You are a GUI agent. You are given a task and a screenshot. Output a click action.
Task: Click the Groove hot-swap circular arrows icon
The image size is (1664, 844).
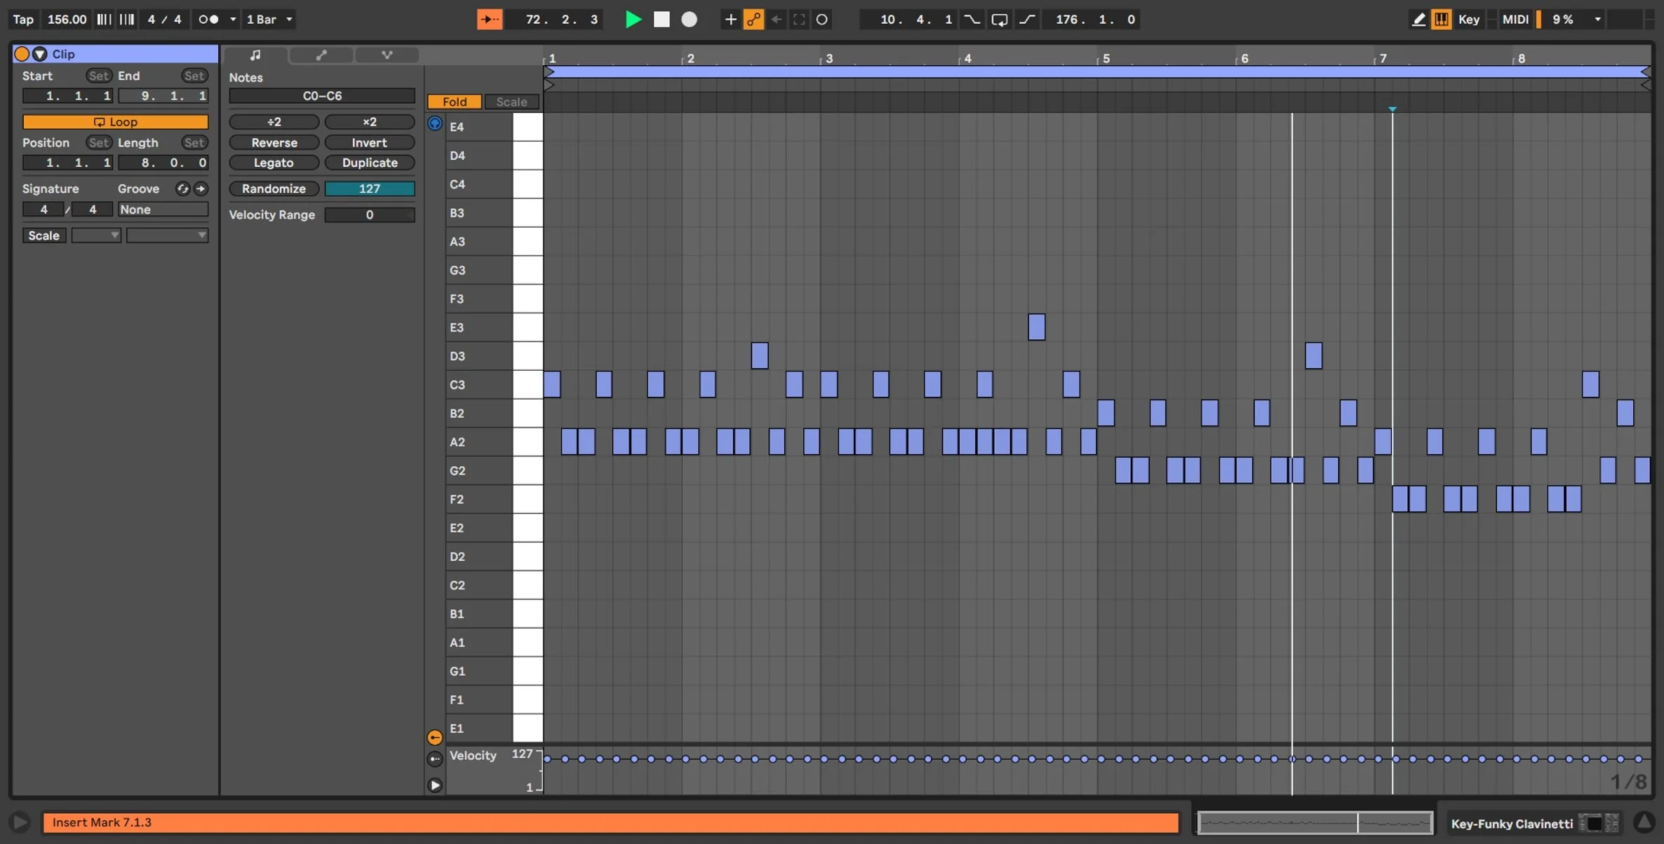coord(182,189)
